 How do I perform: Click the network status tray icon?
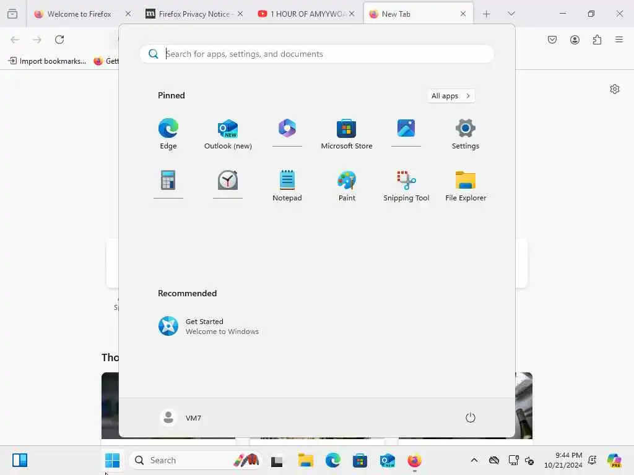(x=513, y=460)
